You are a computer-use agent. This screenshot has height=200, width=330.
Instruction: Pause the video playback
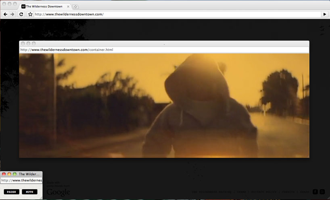11,192
